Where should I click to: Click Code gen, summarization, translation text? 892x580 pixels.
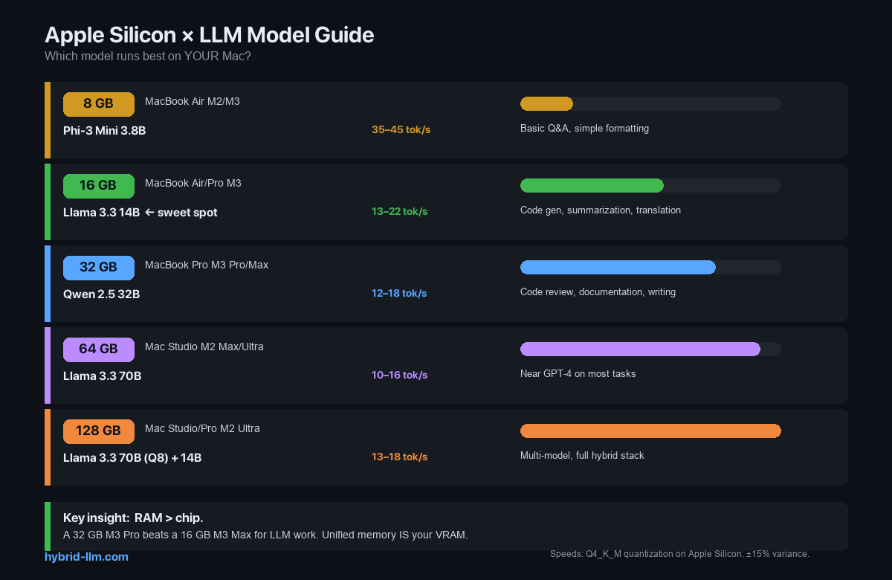601,210
